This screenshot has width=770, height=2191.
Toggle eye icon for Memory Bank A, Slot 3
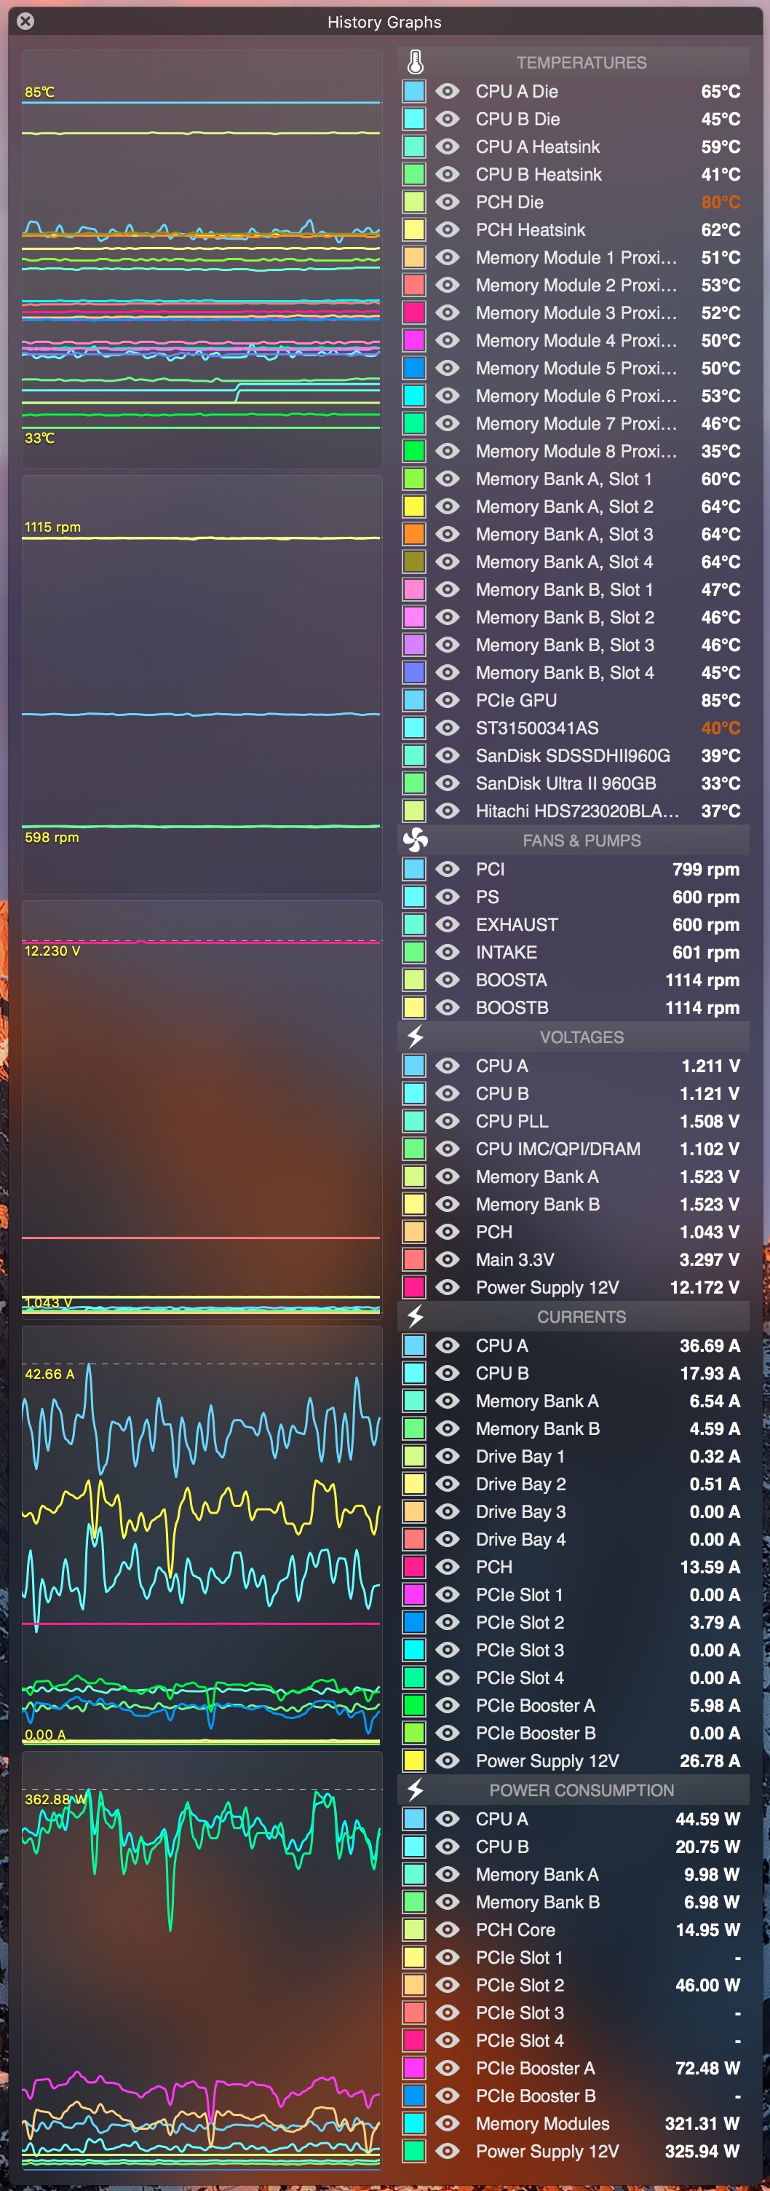pyautogui.click(x=447, y=534)
